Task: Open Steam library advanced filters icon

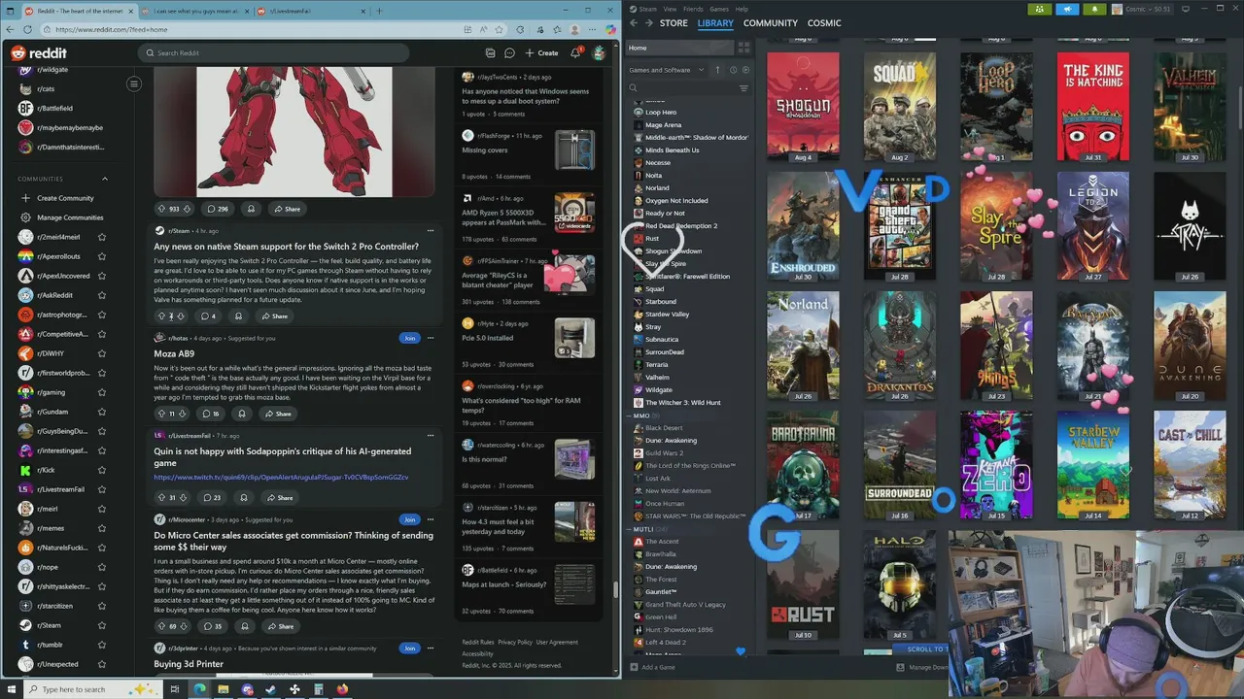Action: (743, 88)
